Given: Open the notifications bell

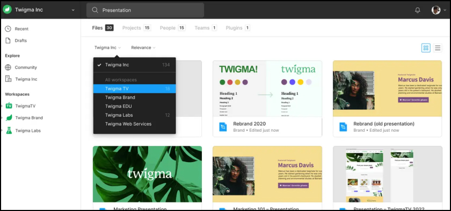Looking at the screenshot, I should click(418, 10).
